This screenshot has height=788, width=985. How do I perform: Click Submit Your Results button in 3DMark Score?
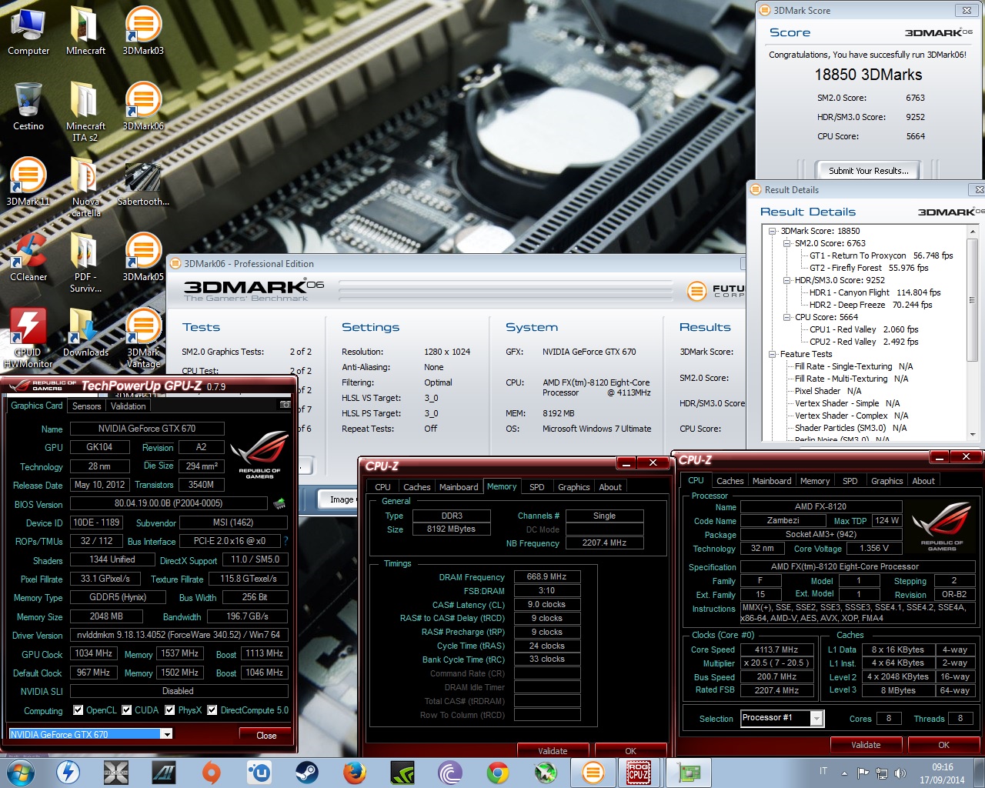[869, 171]
